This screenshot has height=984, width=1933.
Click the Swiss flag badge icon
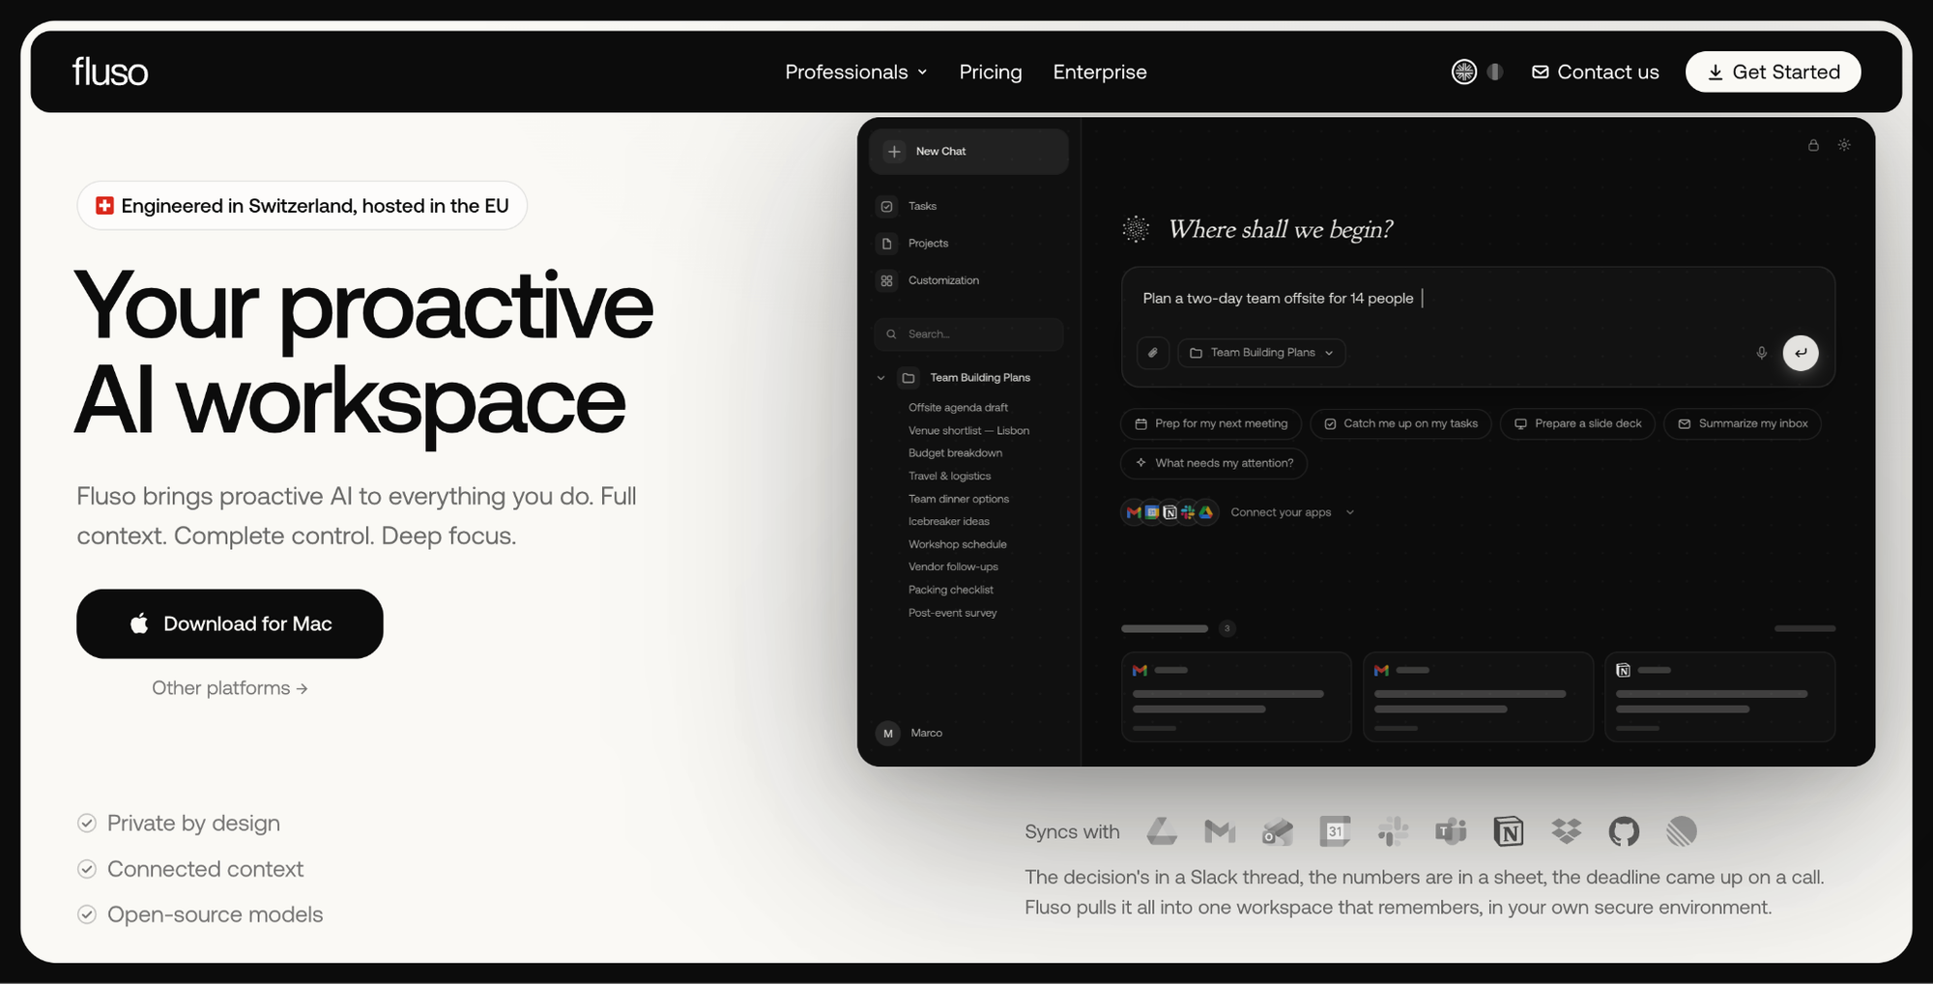[104, 206]
